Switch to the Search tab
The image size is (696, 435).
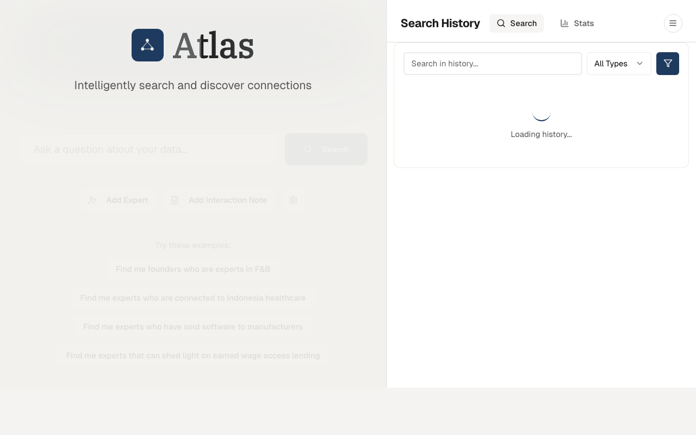point(517,23)
